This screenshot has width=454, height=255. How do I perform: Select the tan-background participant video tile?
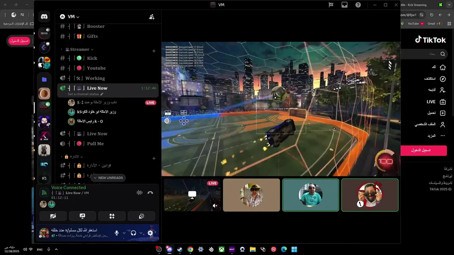click(x=251, y=195)
